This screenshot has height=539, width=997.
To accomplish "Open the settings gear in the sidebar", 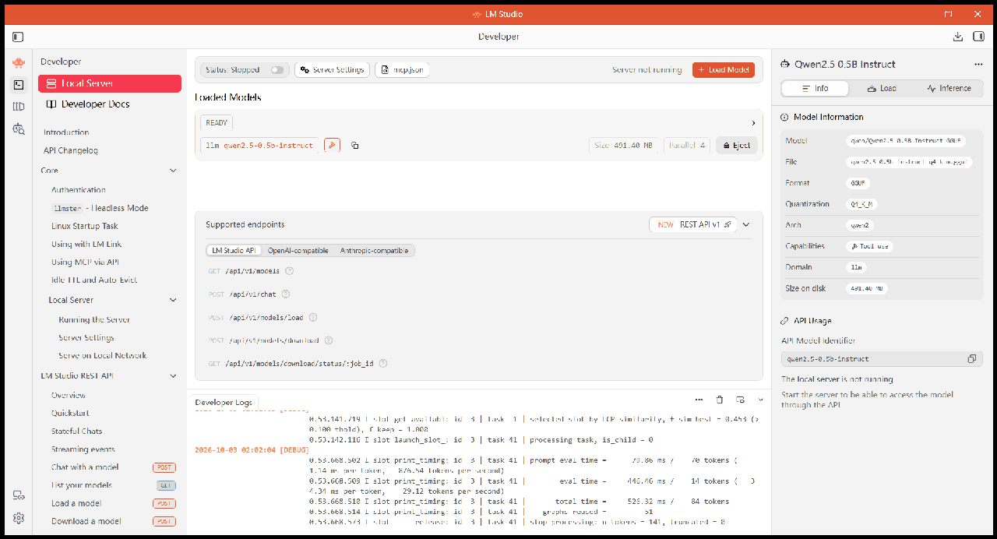I will (x=19, y=518).
